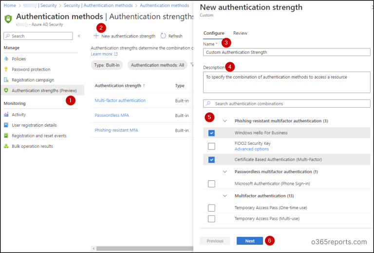
Task: Click the Description text area
Action: click(287, 82)
